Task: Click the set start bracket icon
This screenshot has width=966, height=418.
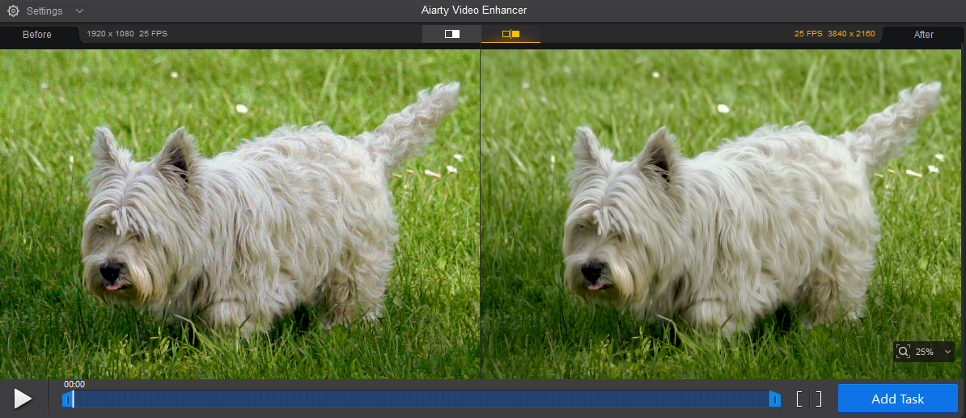Action: tap(799, 399)
